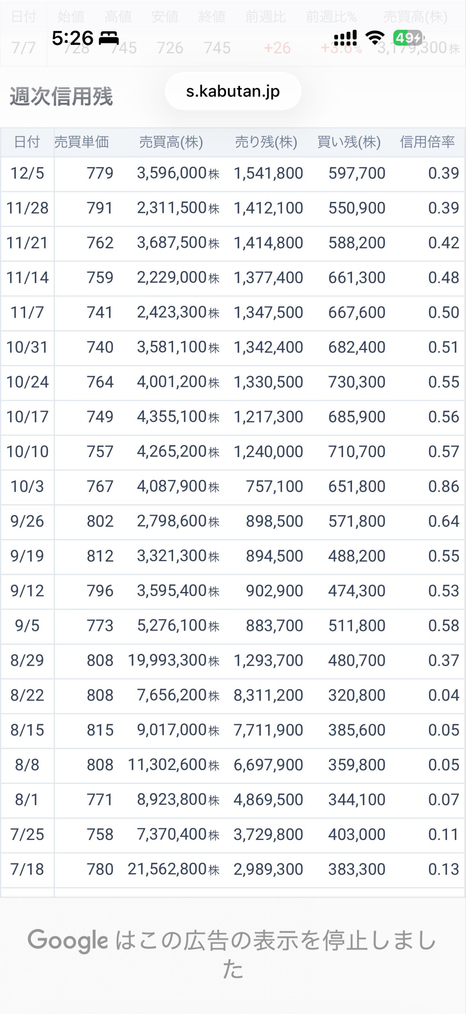
Task: Tap the 8,311,200 sell balance on 8/22
Action: [268, 695]
